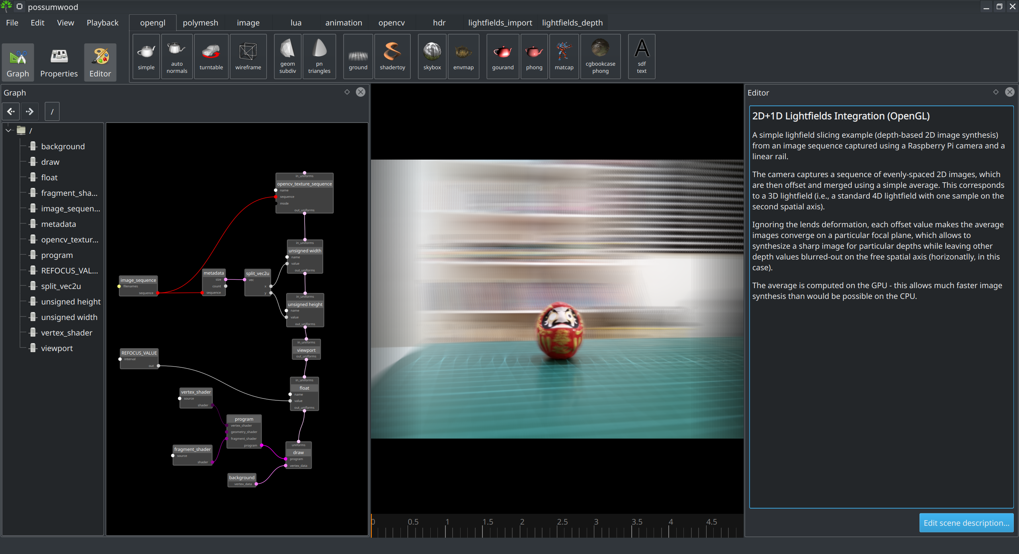Toggle the Editor panel button
Screen dimensions: 1019x554
100,62
